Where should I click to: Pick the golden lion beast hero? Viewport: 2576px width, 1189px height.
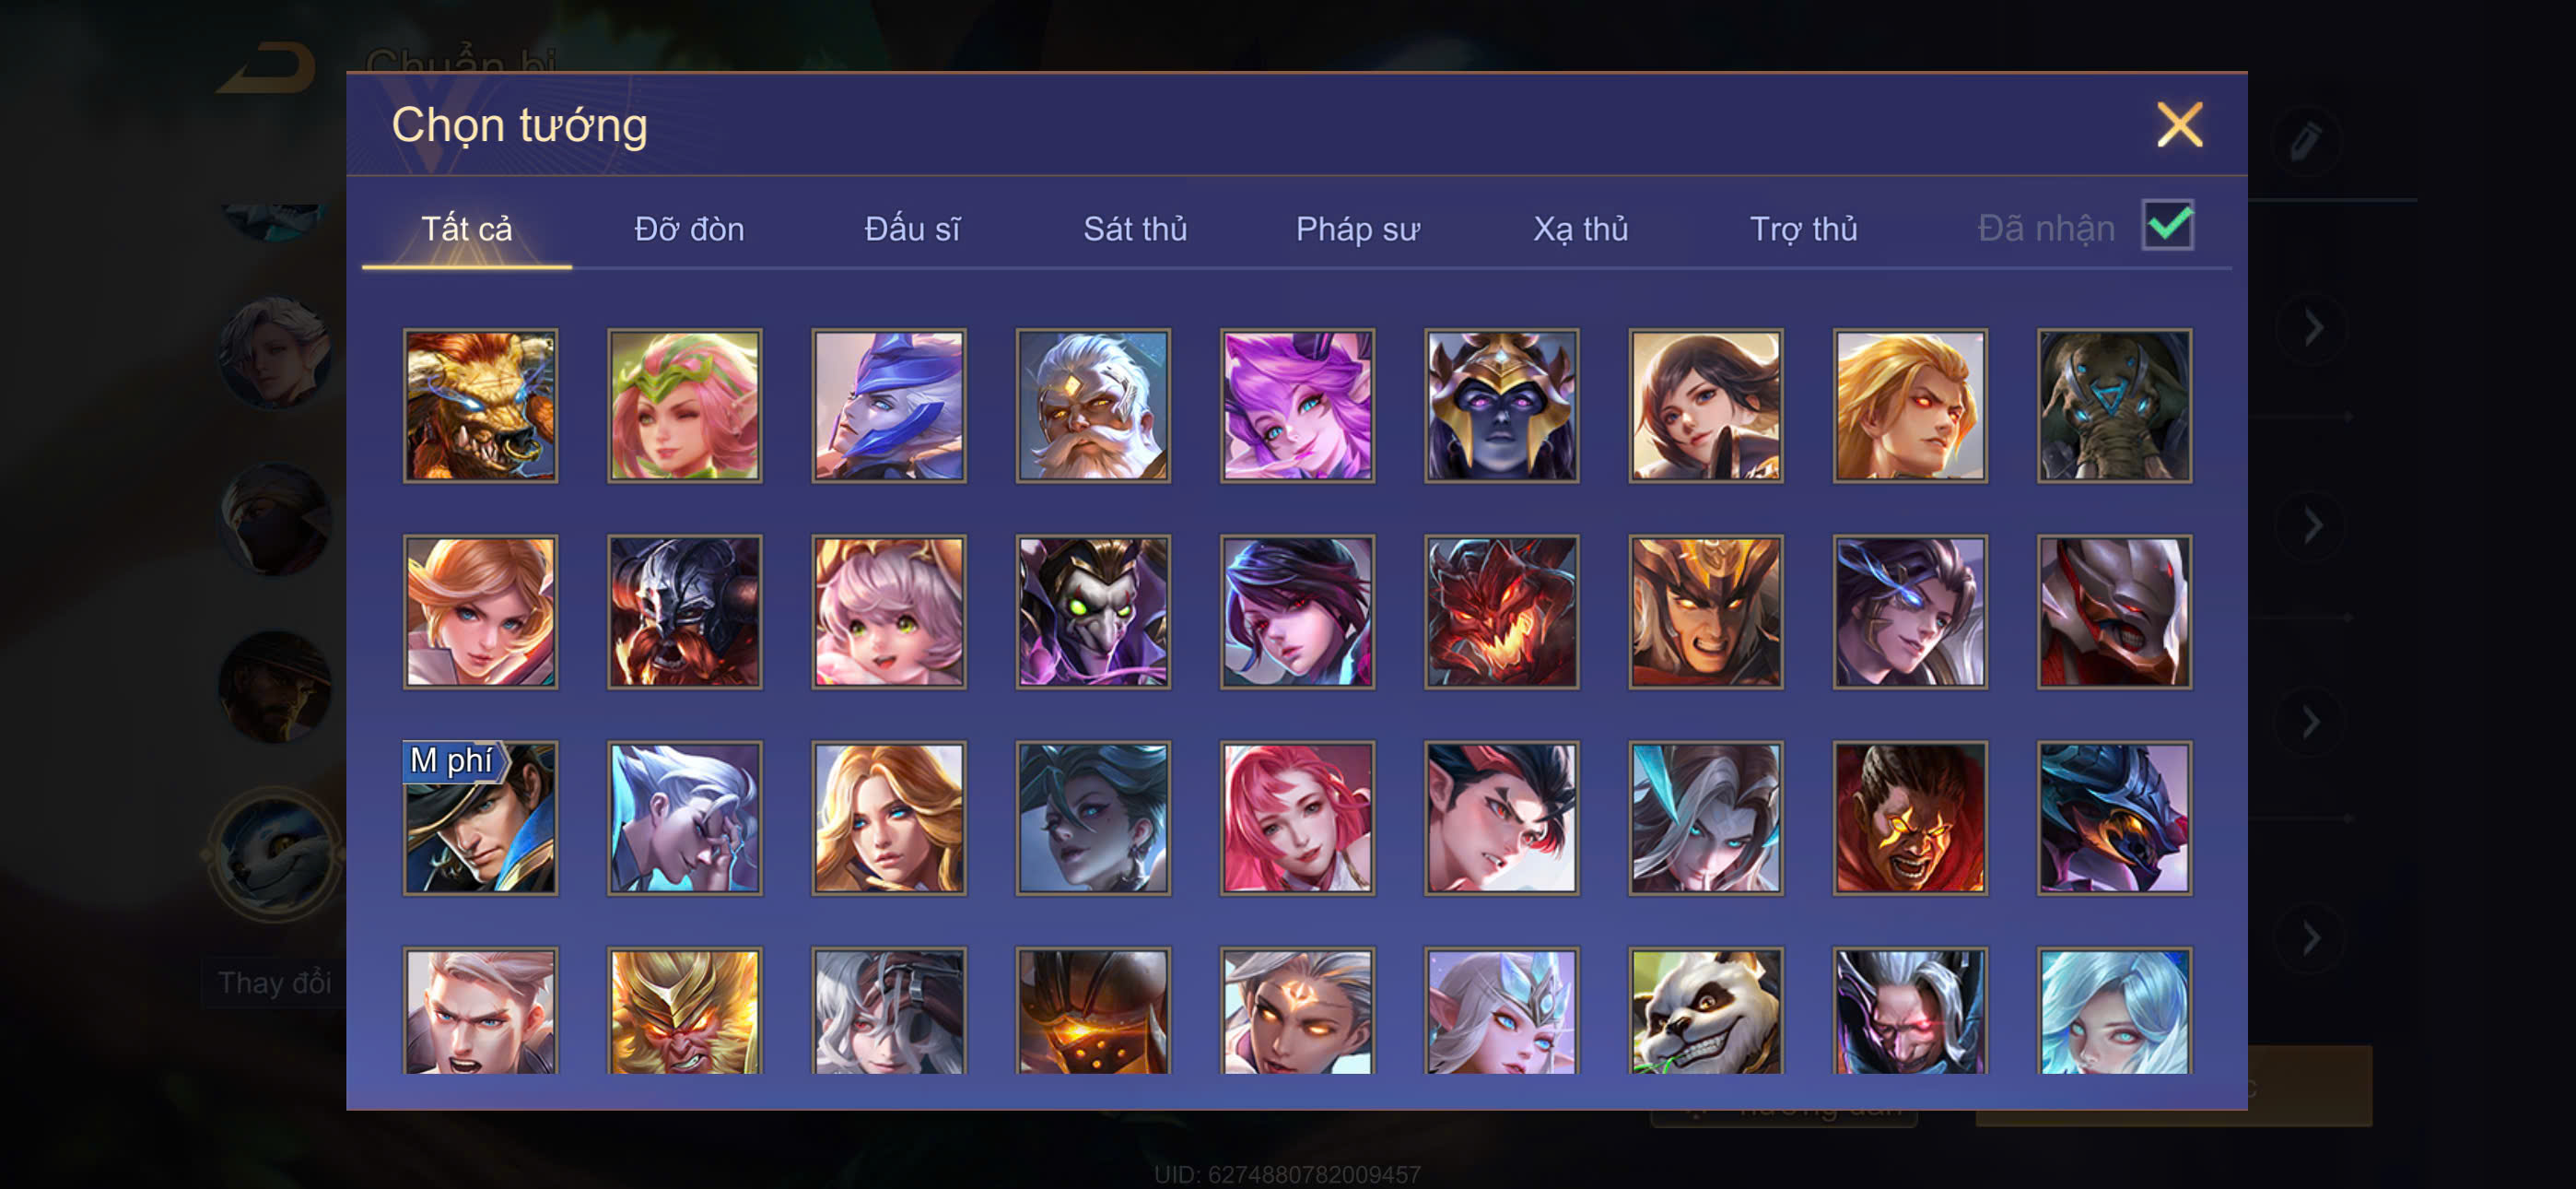point(481,406)
